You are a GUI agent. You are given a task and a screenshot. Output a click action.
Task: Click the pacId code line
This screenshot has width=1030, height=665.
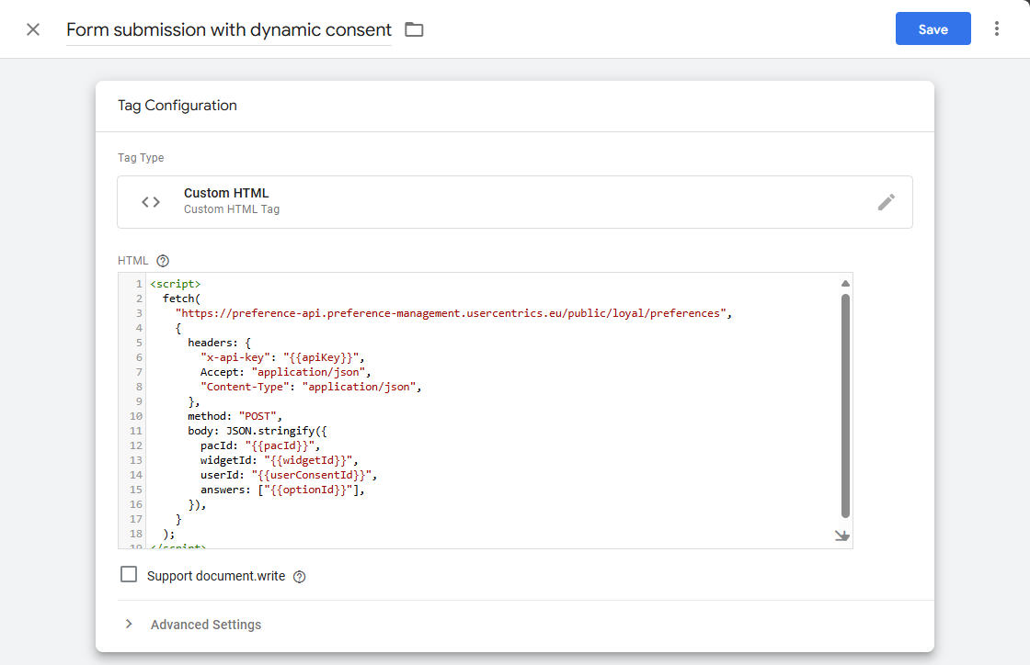pos(260,446)
